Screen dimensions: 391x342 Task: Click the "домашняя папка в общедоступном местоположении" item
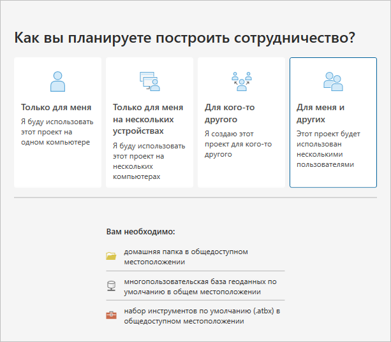click(x=177, y=257)
